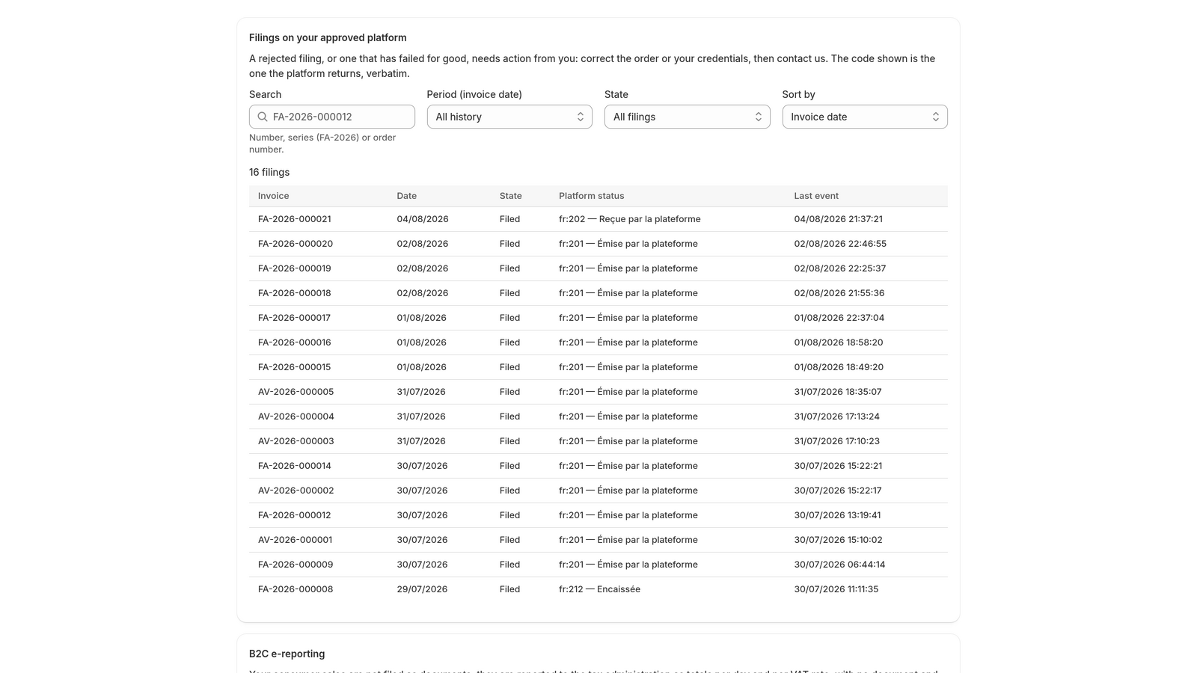Click the 'B2C e-reporting' section heading
Viewport: 1197px width, 673px height.
(287, 654)
